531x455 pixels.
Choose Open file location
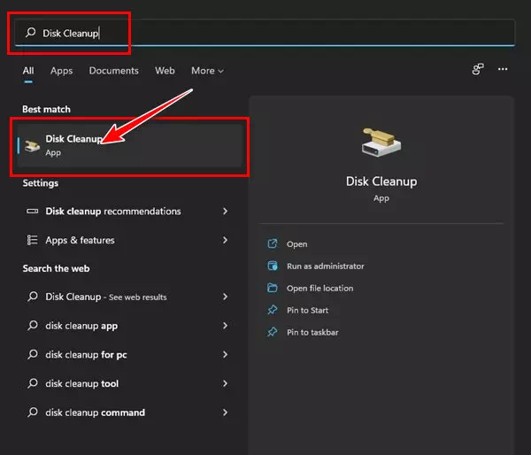click(319, 289)
